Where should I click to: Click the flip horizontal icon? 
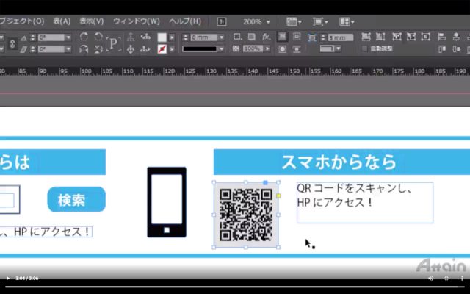click(x=84, y=49)
